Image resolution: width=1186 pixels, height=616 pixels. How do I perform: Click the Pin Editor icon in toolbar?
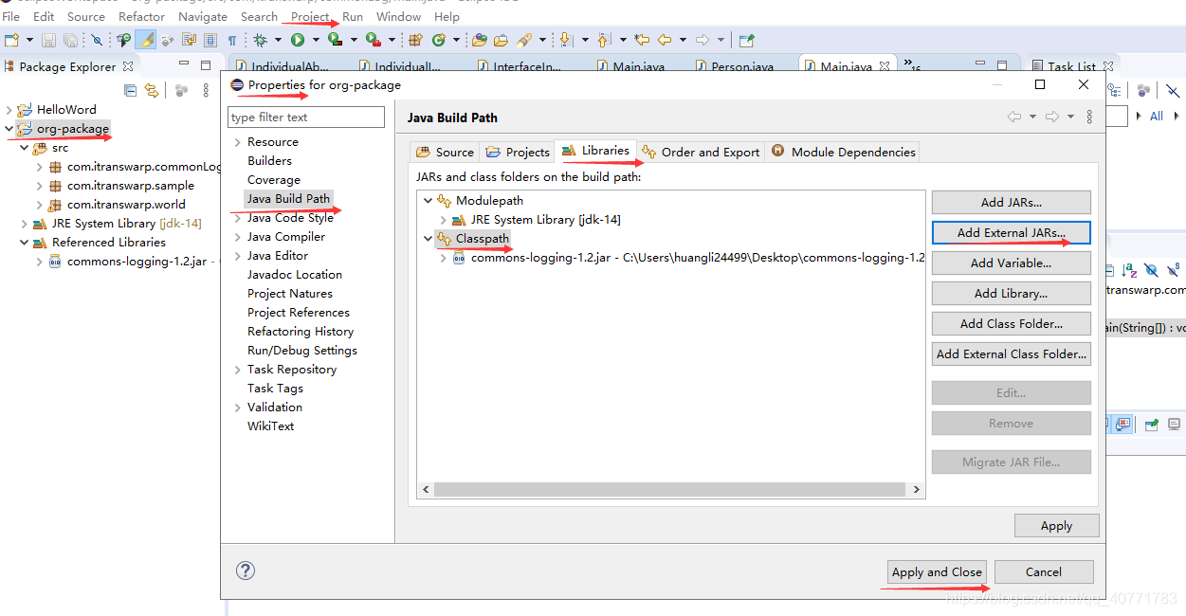tap(747, 40)
